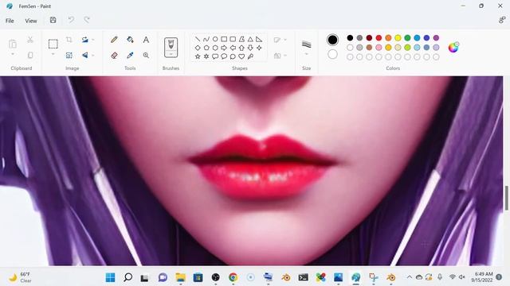This screenshot has width=510, height=286.
Task: Select the Text tool
Action: click(146, 40)
